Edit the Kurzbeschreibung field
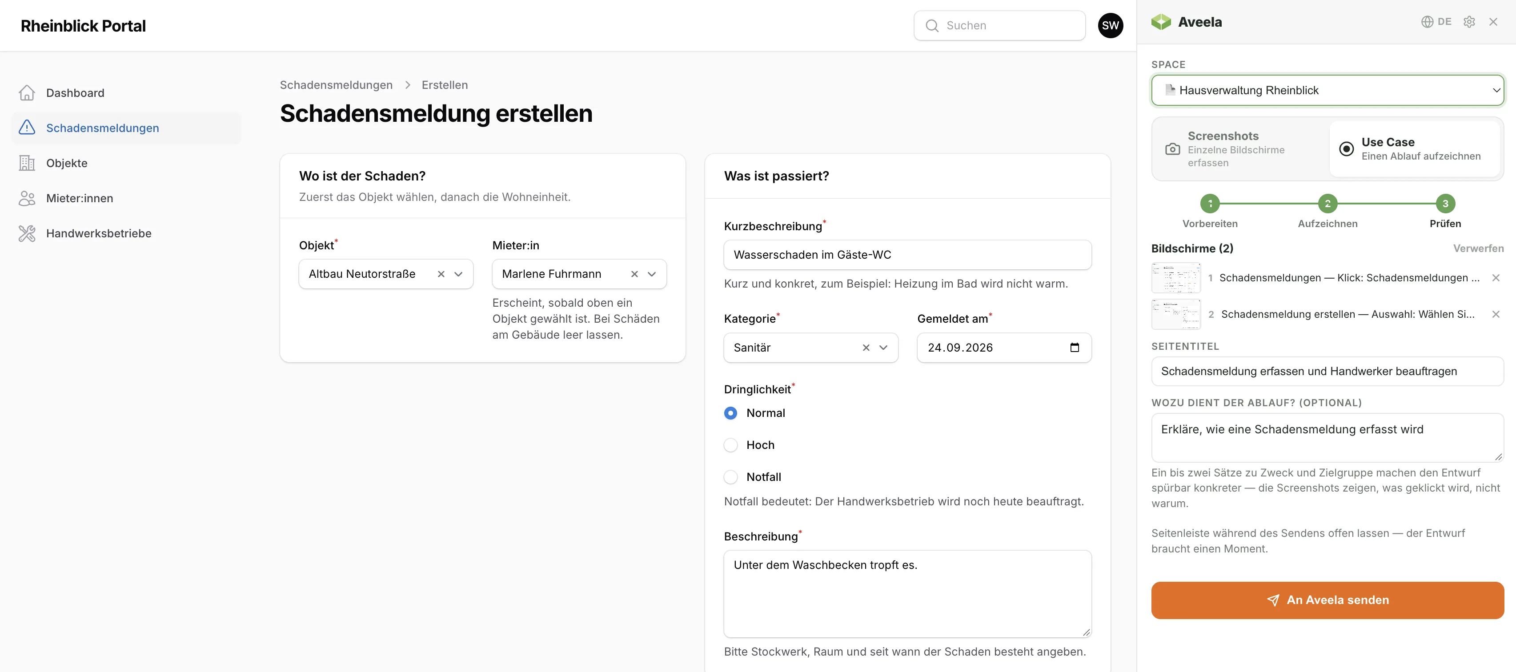This screenshot has width=1516, height=672. tap(907, 255)
